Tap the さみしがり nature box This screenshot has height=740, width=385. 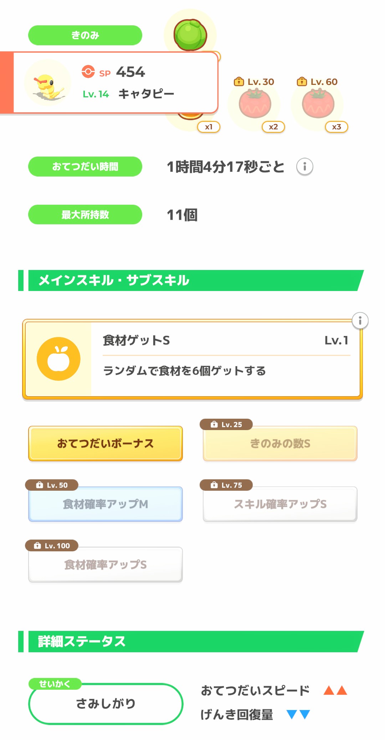[x=106, y=704]
